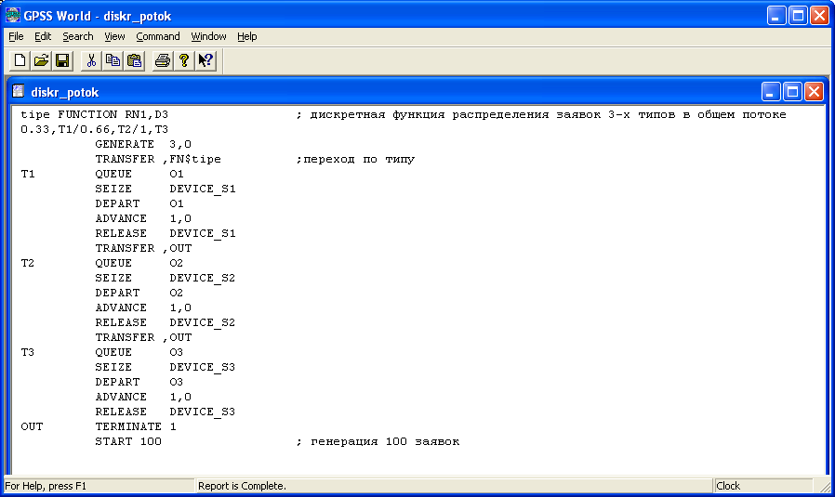Open the Help menu
This screenshot has height=497, width=835.
247,36
